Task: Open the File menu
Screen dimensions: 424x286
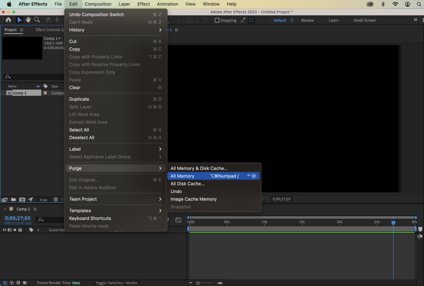Action: tap(58, 4)
